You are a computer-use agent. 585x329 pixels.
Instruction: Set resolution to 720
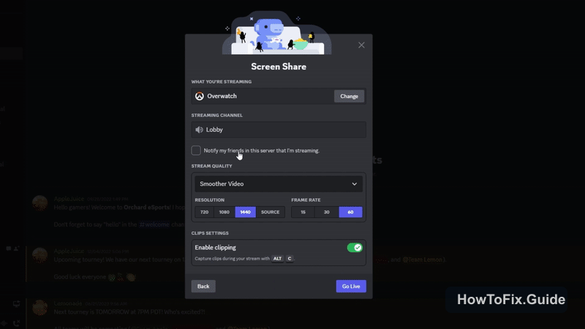[x=204, y=212]
